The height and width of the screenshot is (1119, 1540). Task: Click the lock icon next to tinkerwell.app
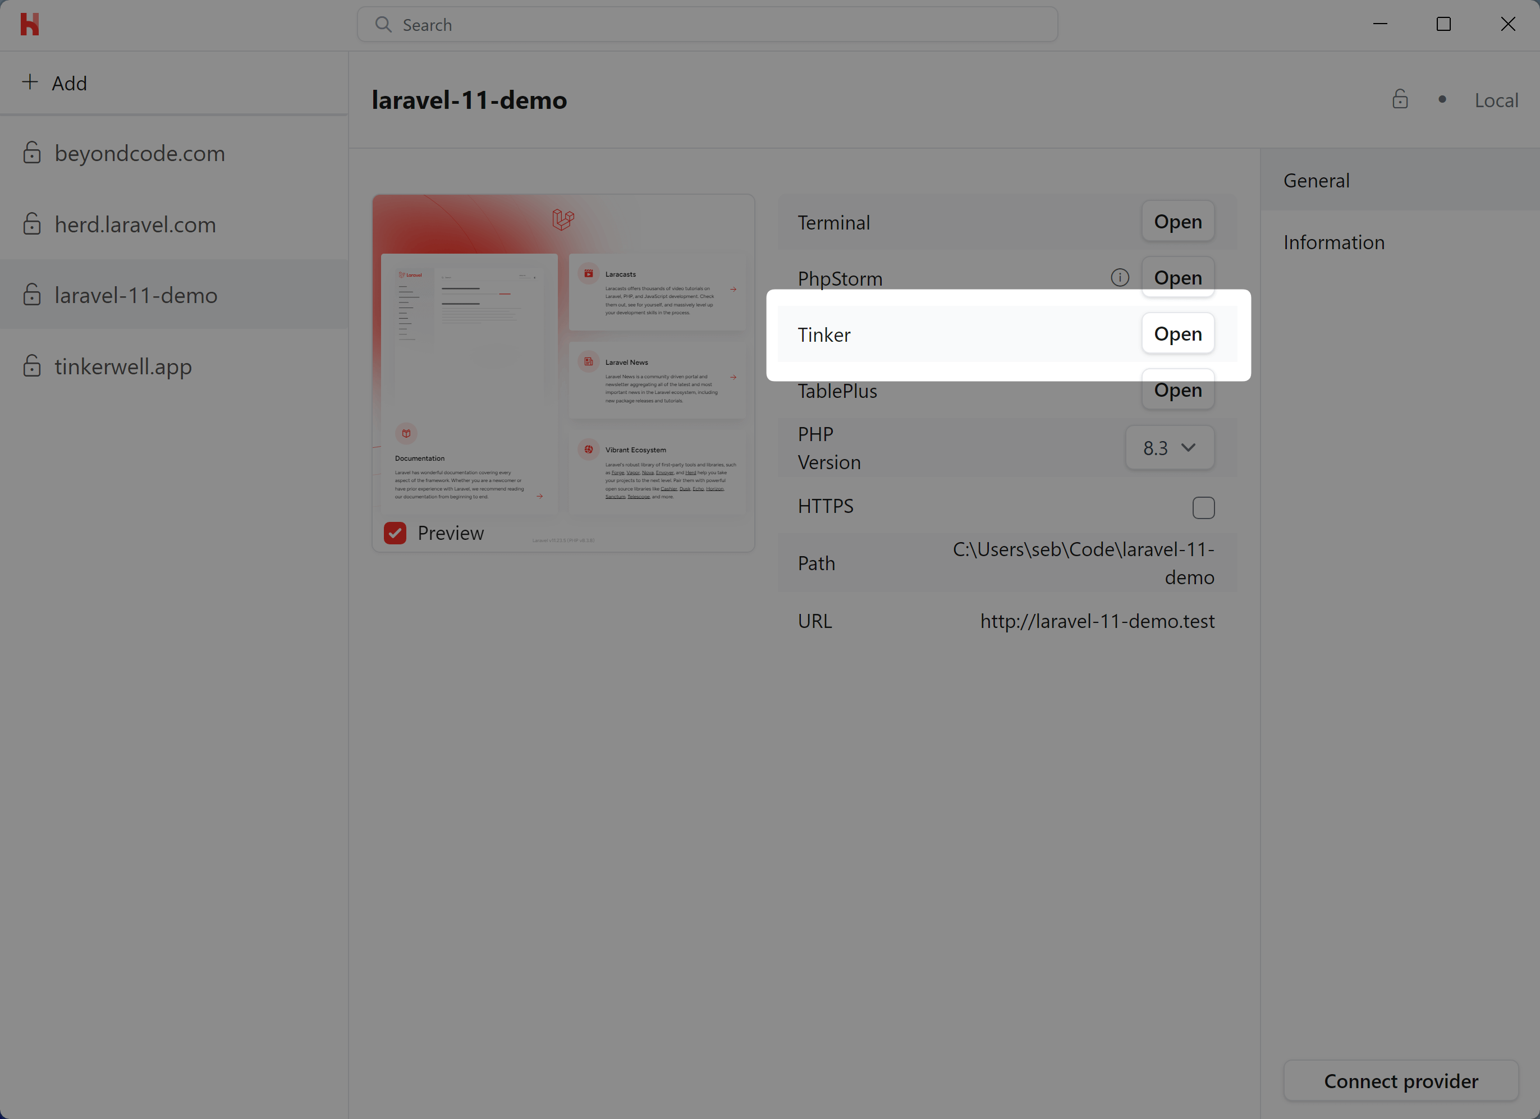click(32, 366)
